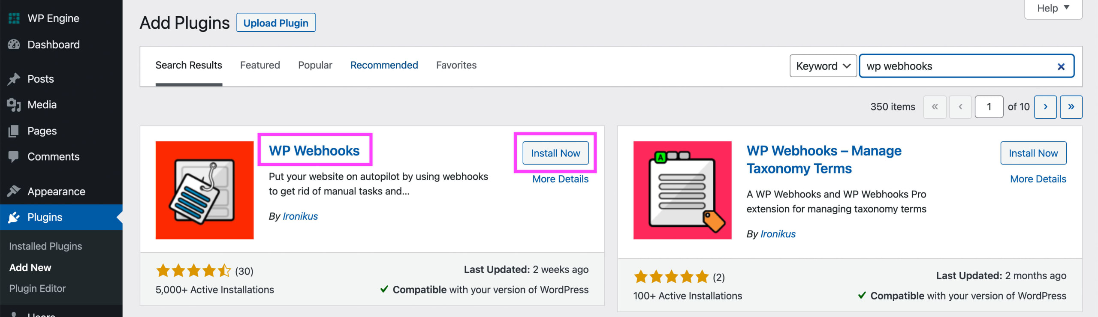Switch to Featured tab
This screenshot has height=317, width=1098.
(x=260, y=65)
